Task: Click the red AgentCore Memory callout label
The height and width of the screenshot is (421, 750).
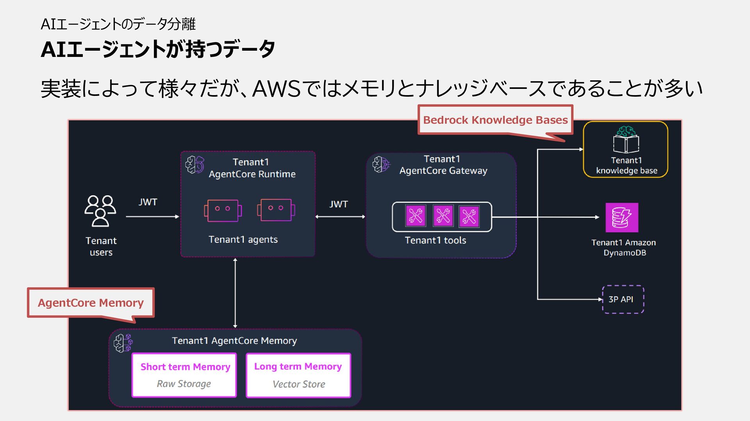Action: click(x=91, y=303)
